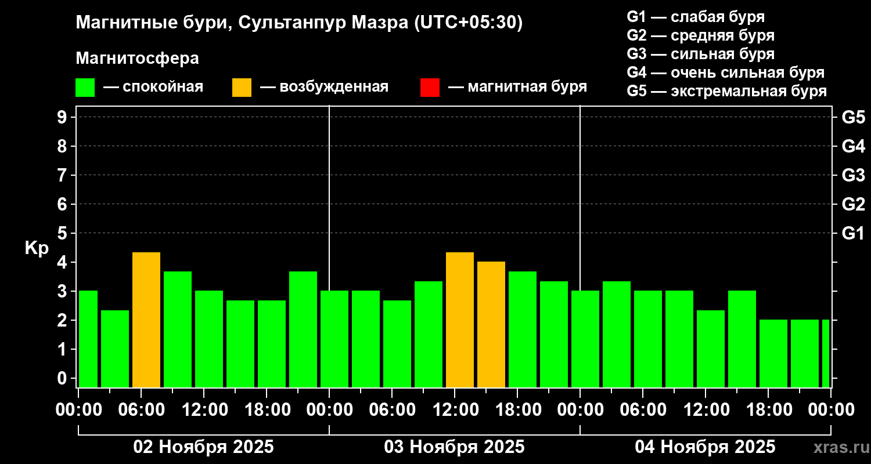Click the green bar above 12:00 on 02 Ноября

(209, 339)
